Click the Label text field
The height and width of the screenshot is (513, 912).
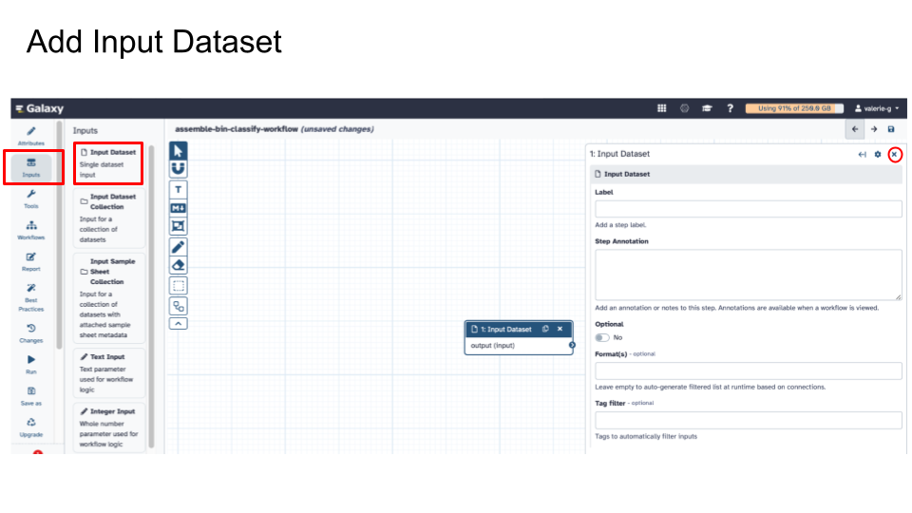pos(748,209)
